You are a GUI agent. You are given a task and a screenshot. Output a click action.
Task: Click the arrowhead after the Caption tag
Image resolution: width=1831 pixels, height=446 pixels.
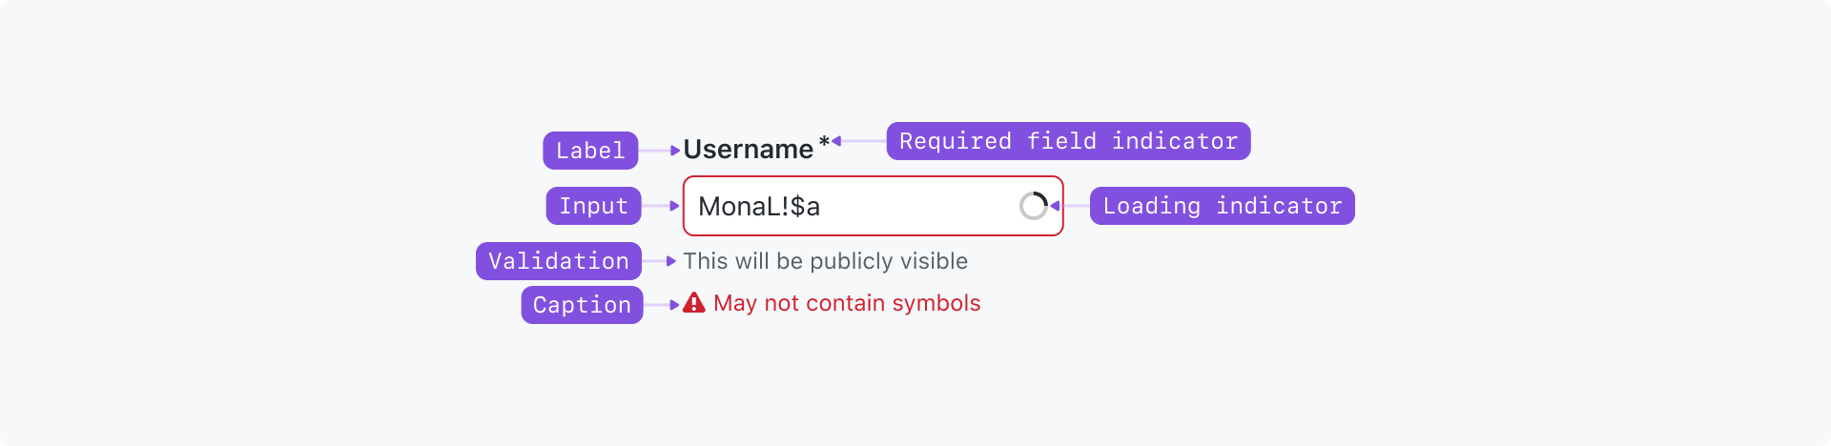tap(675, 305)
